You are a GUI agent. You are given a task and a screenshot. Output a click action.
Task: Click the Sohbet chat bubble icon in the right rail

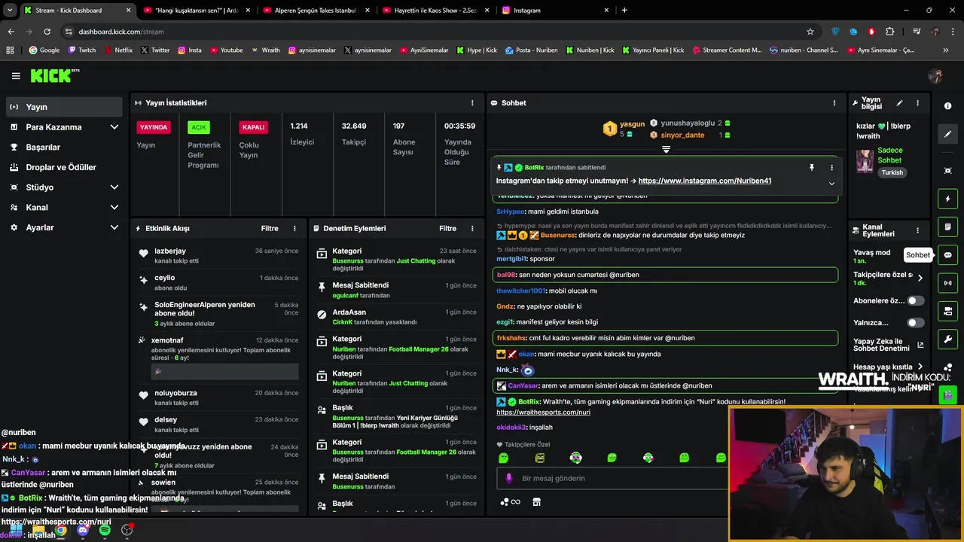[x=947, y=255]
